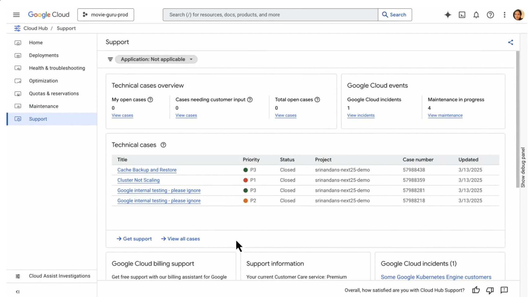Collapse the left sidebar navigation
530x297 pixels.
(17, 292)
